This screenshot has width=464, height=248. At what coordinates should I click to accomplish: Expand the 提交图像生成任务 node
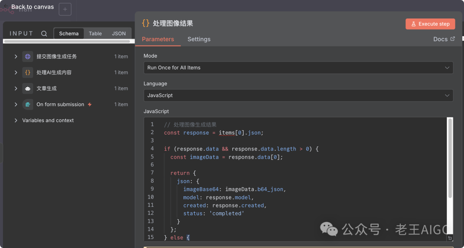click(x=16, y=56)
